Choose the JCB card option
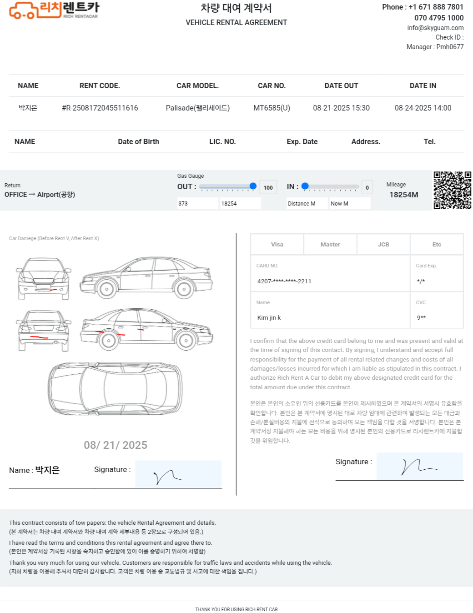 (383, 245)
